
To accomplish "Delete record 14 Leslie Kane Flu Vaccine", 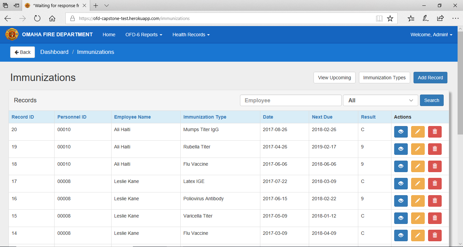I will point(435,235).
